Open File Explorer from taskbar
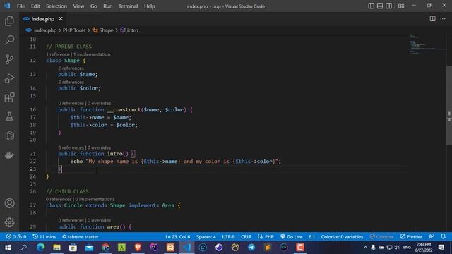The height and width of the screenshot is (254, 452). click(56, 248)
